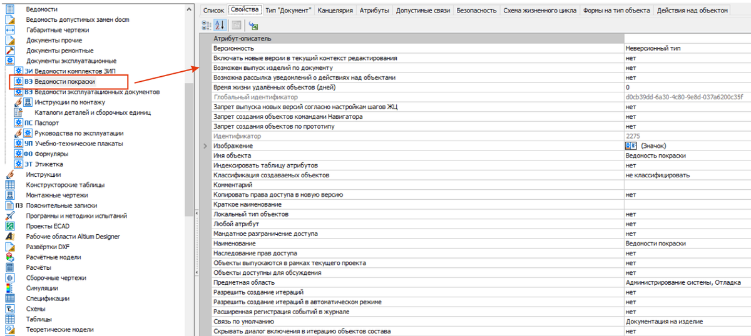Expand the Изображение property row
The image size is (751, 336).
(x=206, y=146)
